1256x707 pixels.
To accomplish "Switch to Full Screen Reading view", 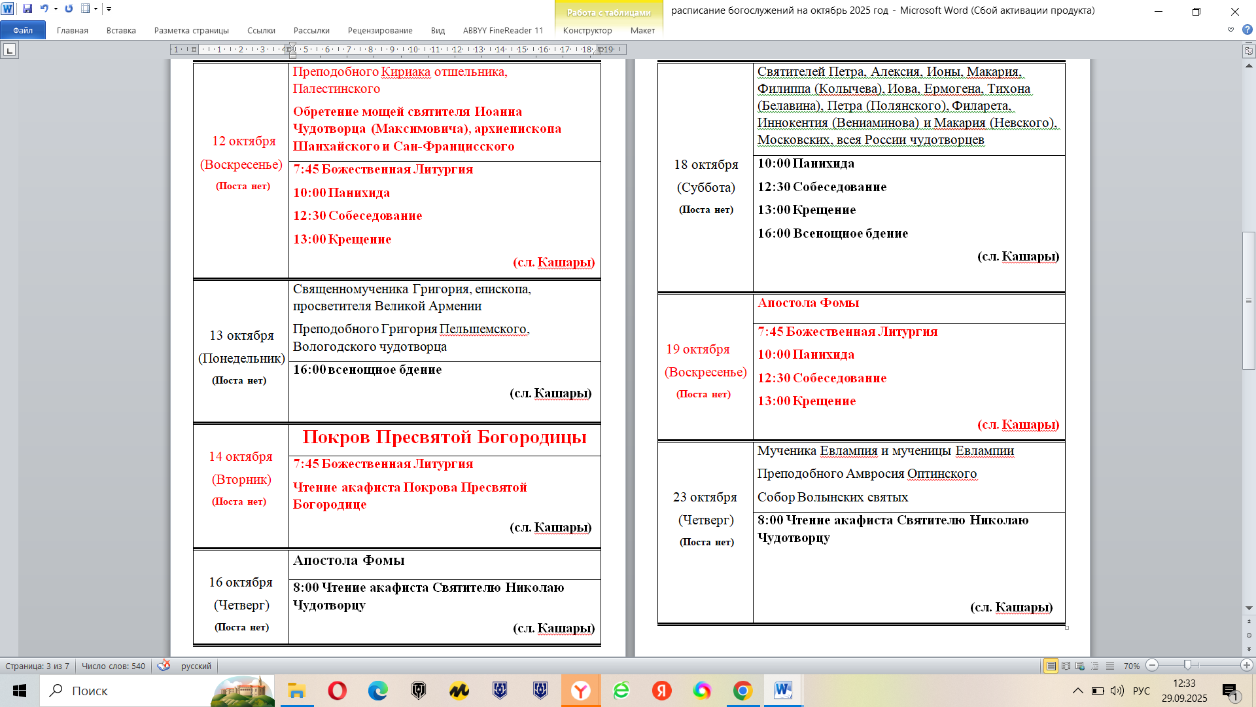I will point(1066,666).
